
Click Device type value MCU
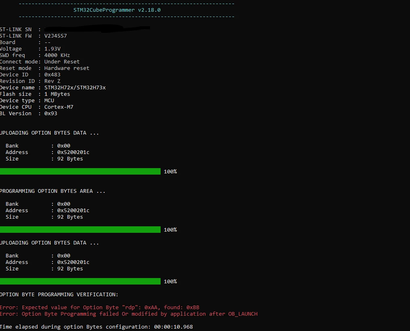(49, 101)
